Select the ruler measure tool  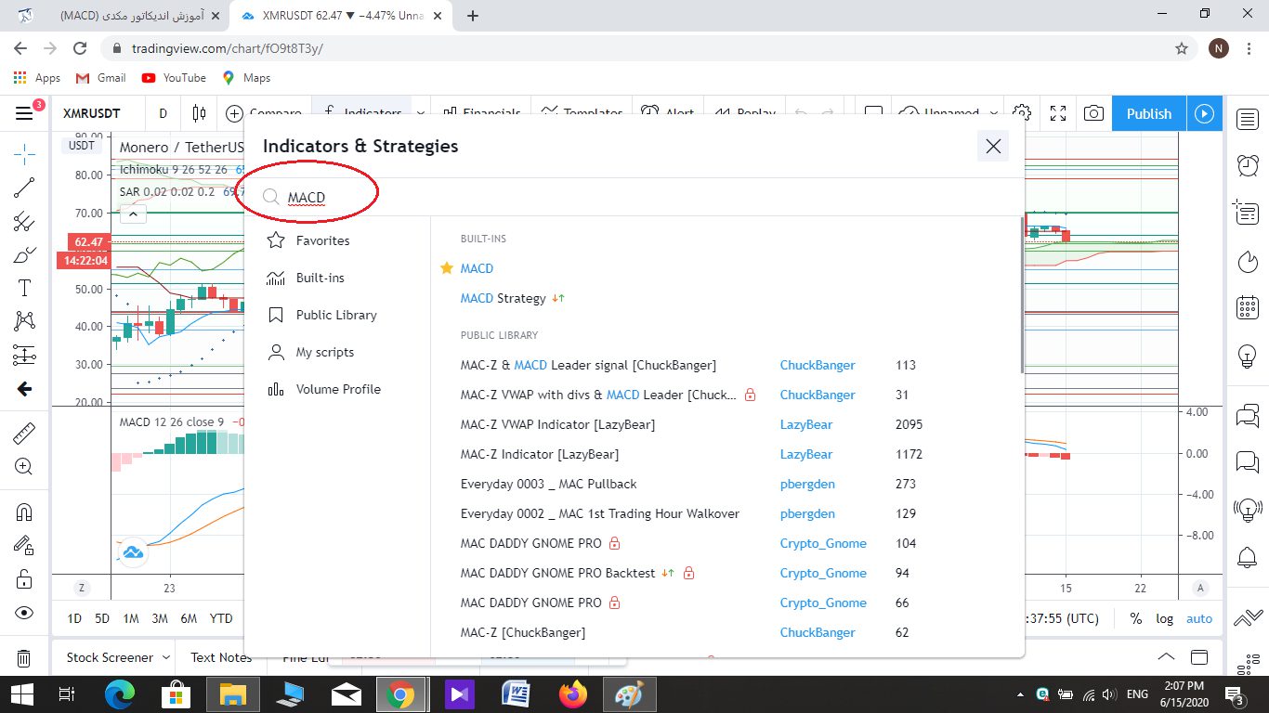click(x=24, y=433)
